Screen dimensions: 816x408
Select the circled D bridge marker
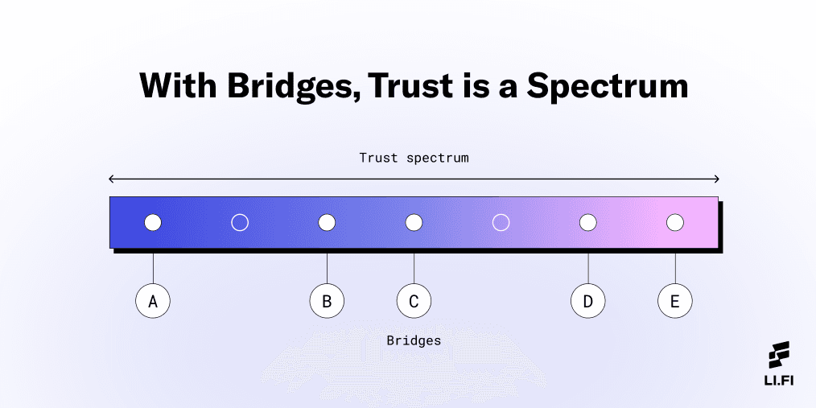[x=588, y=301]
